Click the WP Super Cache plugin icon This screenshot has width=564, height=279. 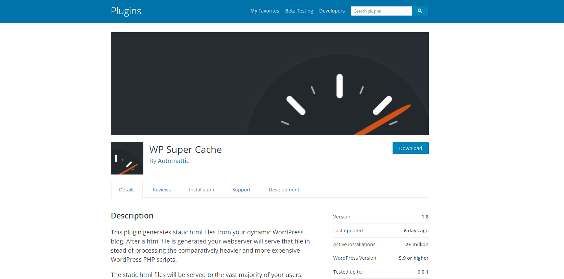click(x=127, y=158)
